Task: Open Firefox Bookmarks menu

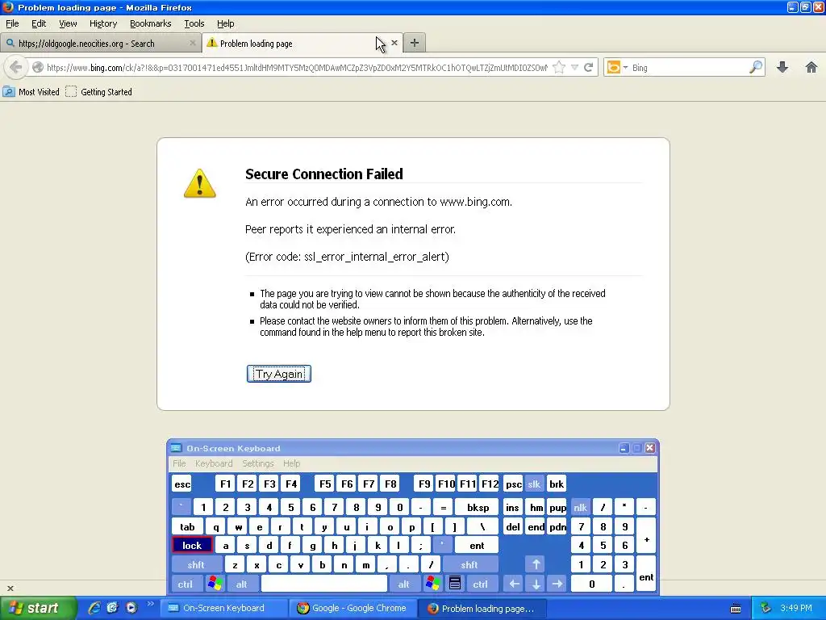Action: click(151, 23)
